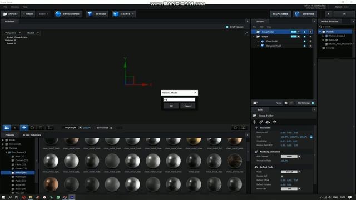The height and width of the screenshot is (200, 356).
Task: Select the pointer selection tool
Action: 15,128
